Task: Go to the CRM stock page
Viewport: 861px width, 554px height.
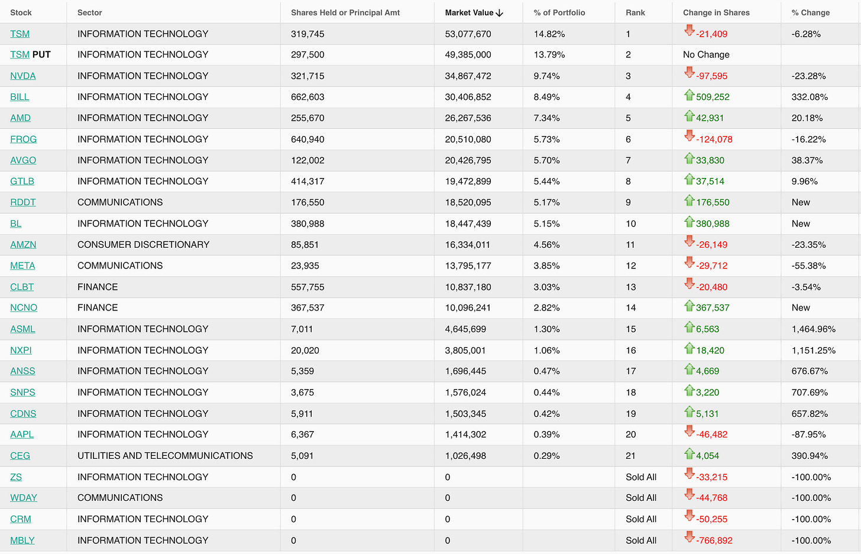Action: [21, 519]
